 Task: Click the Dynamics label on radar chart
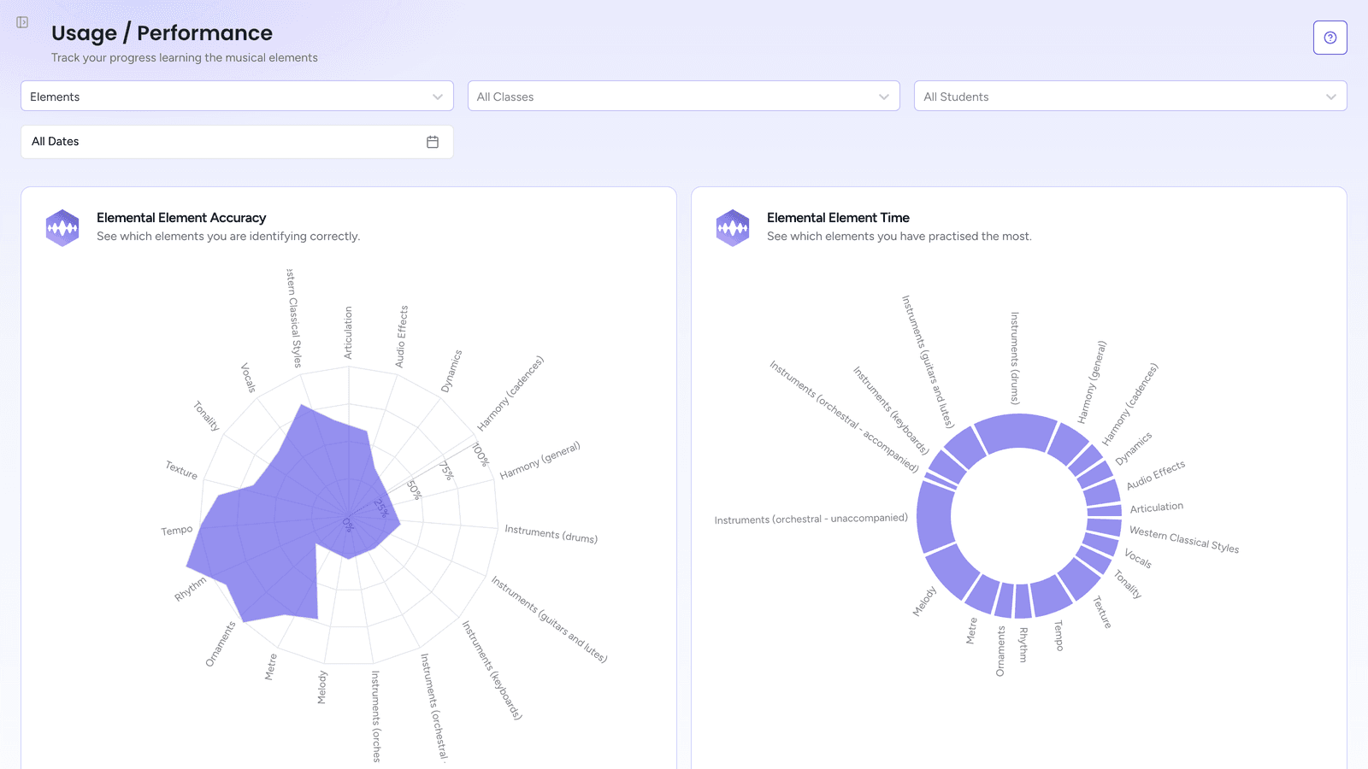451,371
